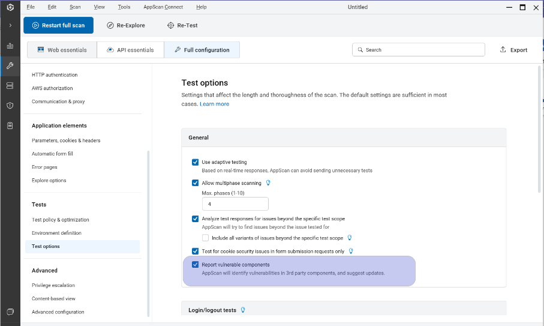
Task: Expand the left sidebar chevron
Action: coord(10,25)
